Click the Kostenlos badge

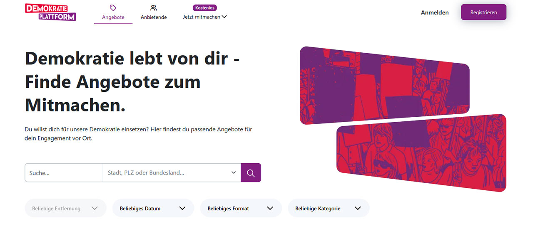tap(205, 8)
